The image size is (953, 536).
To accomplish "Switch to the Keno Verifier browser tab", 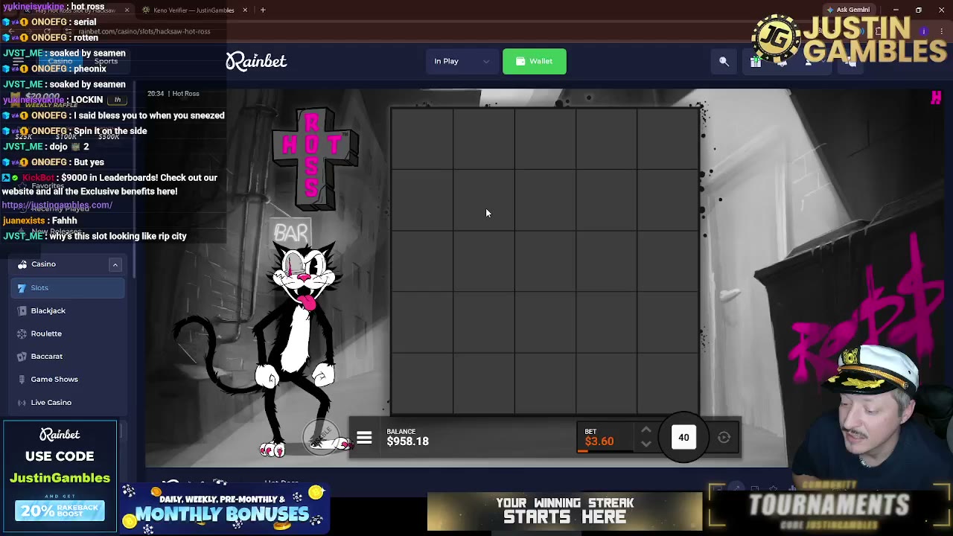I will click(194, 10).
